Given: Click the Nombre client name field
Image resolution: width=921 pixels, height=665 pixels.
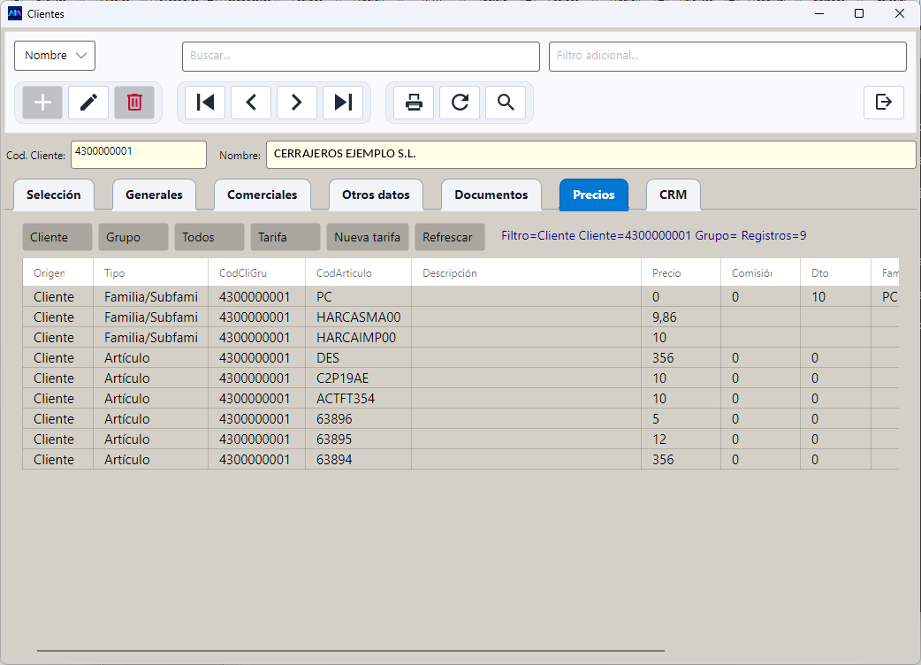Looking at the screenshot, I should tap(591, 155).
